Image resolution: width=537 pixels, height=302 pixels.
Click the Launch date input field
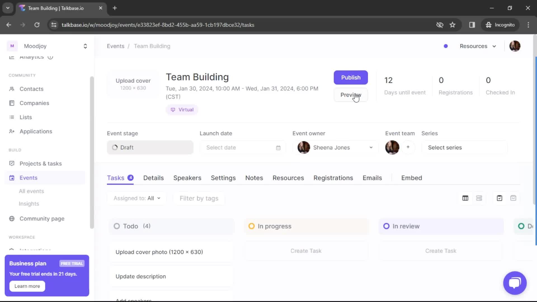[x=242, y=147]
